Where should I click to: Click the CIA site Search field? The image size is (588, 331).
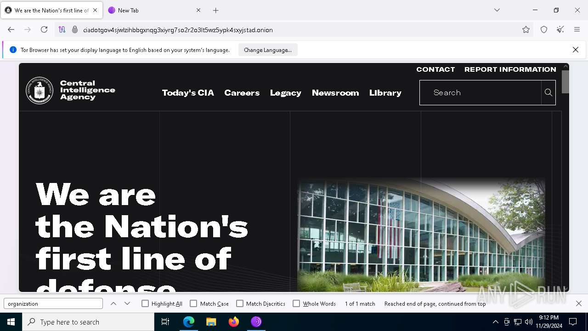tap(481, 92)
